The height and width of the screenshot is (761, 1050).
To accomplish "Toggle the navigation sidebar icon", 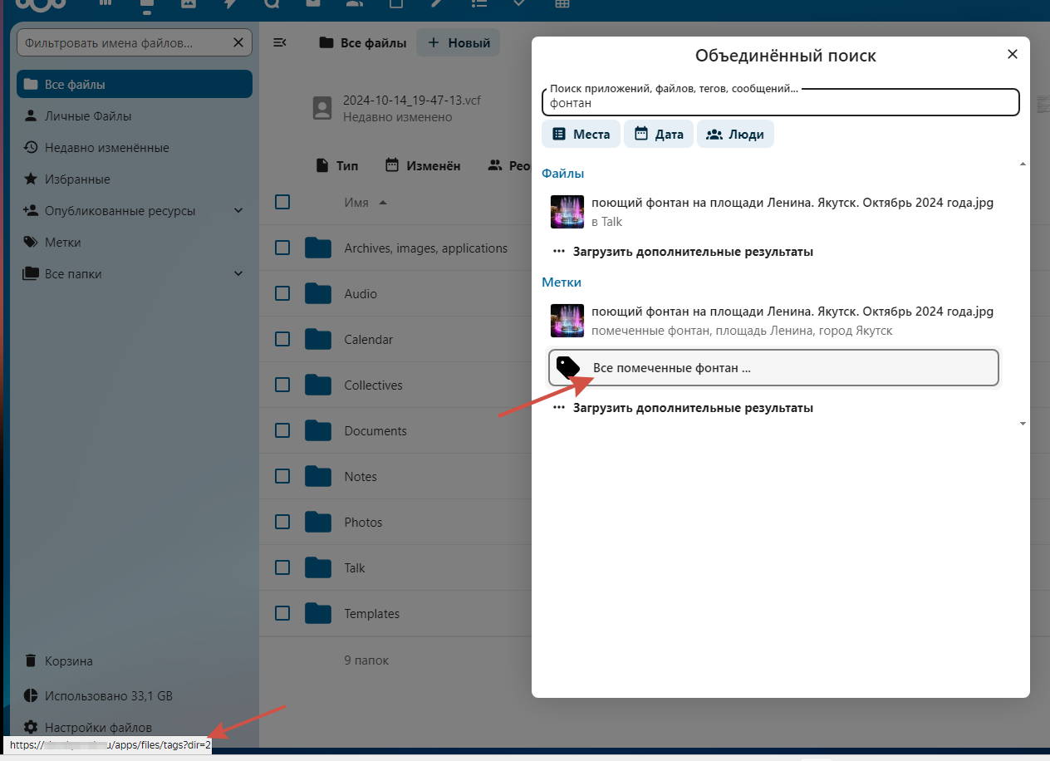I will click(x=280, y=43).
